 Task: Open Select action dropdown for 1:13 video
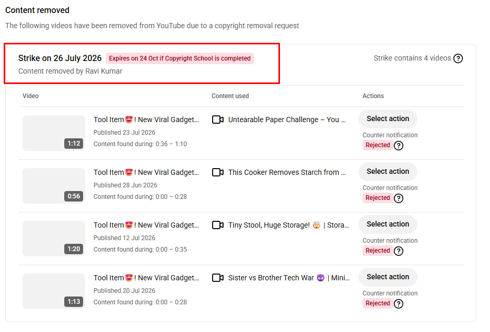[388, 277]
